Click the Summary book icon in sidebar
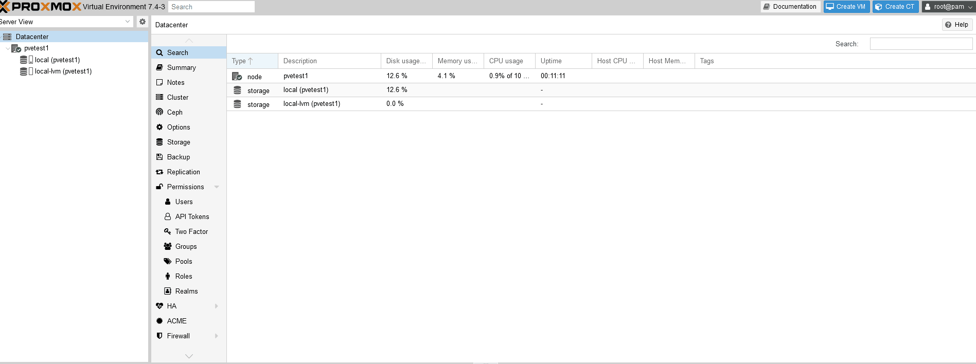976x364 pixels. click(x=159, y=67)
